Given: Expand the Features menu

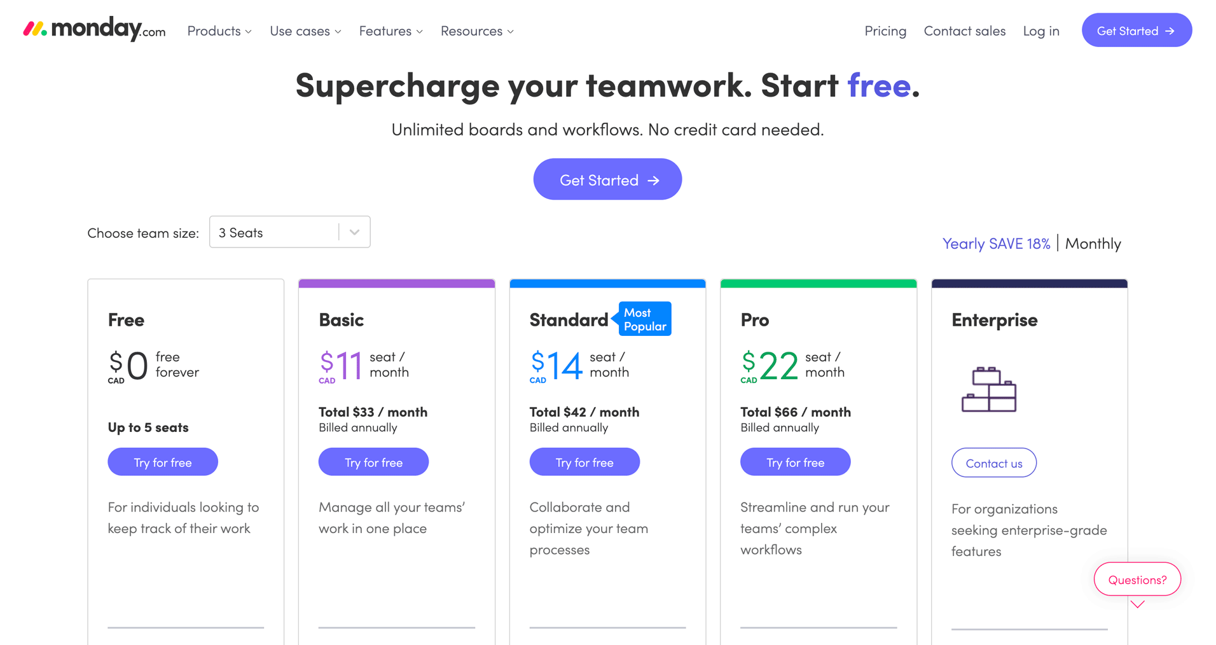Looking at the screenshot, I should [390, 31].
